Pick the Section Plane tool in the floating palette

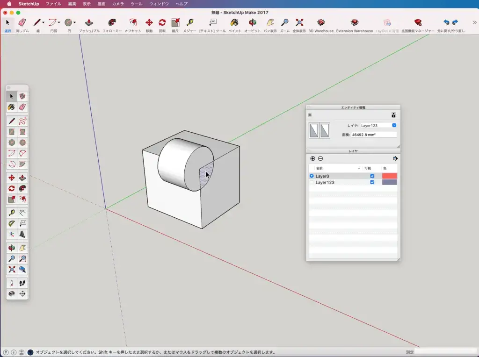coord(22,294)
